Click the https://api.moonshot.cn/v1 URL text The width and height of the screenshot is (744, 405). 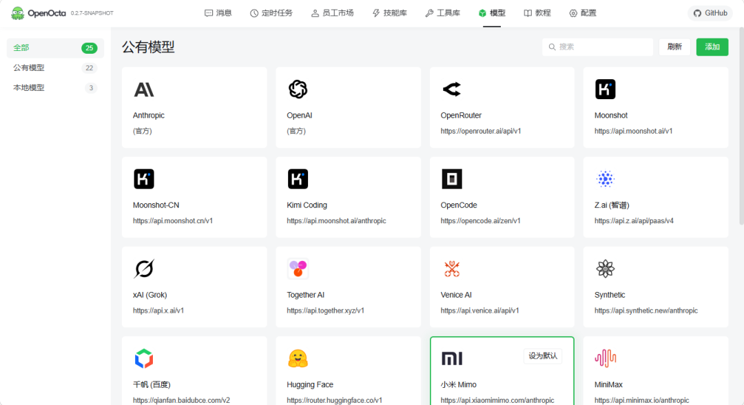point(173,220)
